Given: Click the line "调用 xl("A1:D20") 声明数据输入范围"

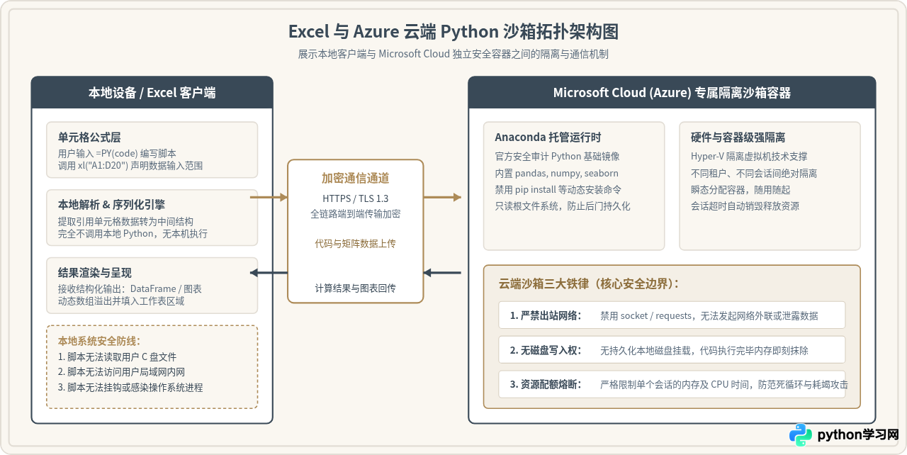Looking at the screenshot, I should tap(130, 166).
